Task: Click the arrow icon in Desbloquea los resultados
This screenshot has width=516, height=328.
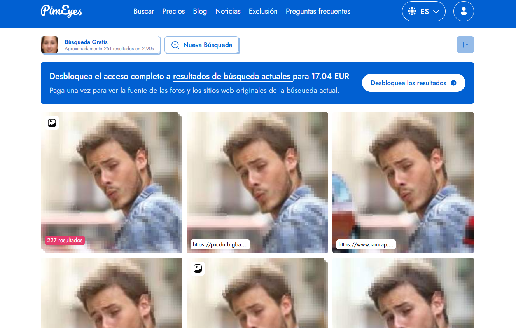Action: 453,83
